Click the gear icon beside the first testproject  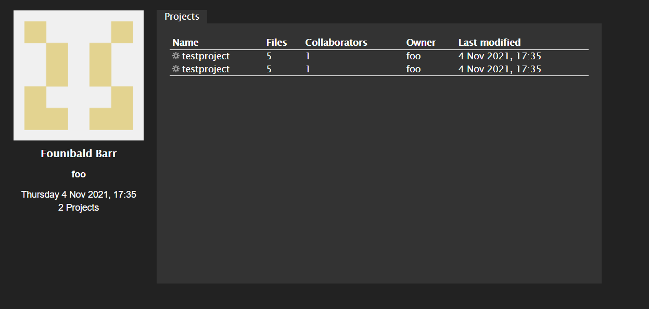click(176, 56)
